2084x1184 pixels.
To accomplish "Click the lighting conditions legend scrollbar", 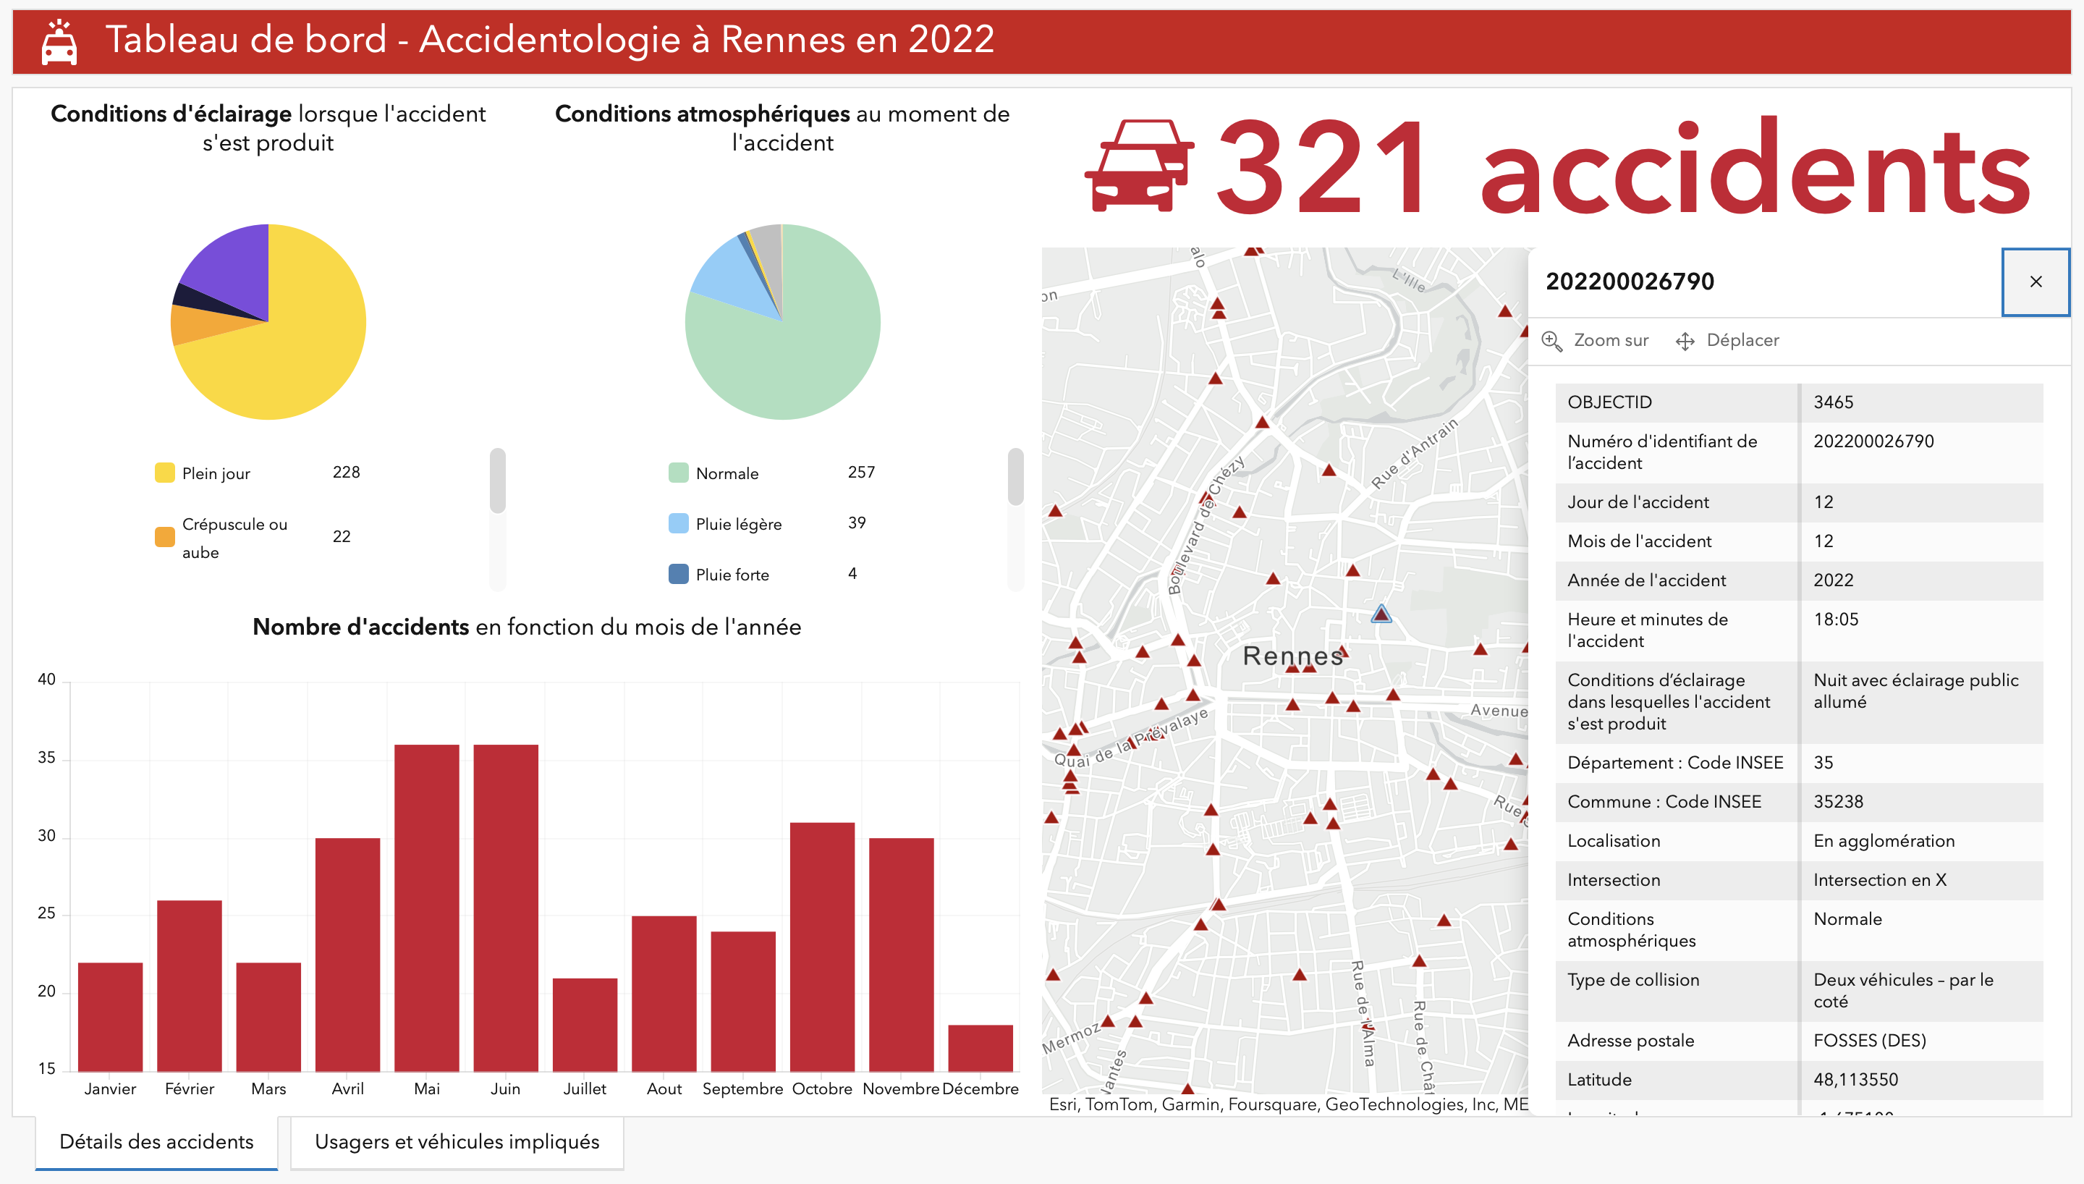I will [x=497, y=481].
